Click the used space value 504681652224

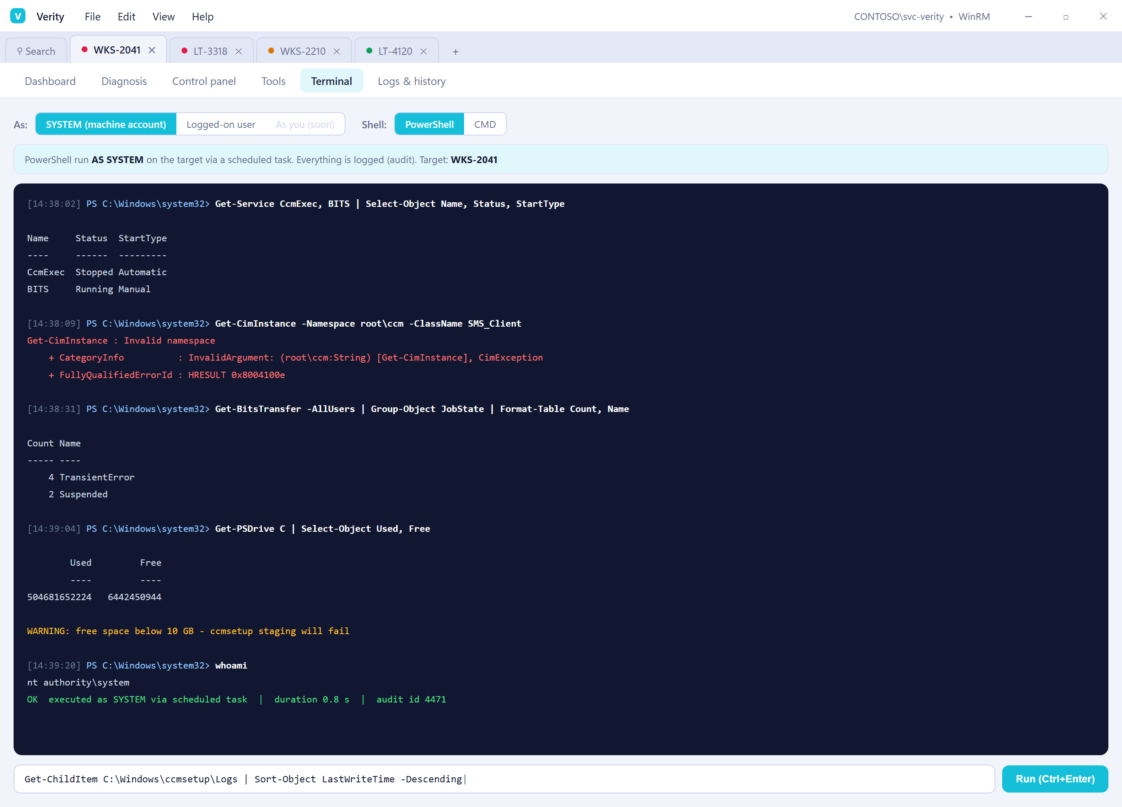(59, 597)
